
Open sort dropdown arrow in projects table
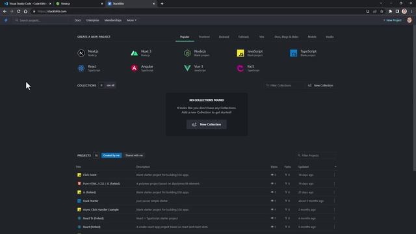(x=335, y=166)
